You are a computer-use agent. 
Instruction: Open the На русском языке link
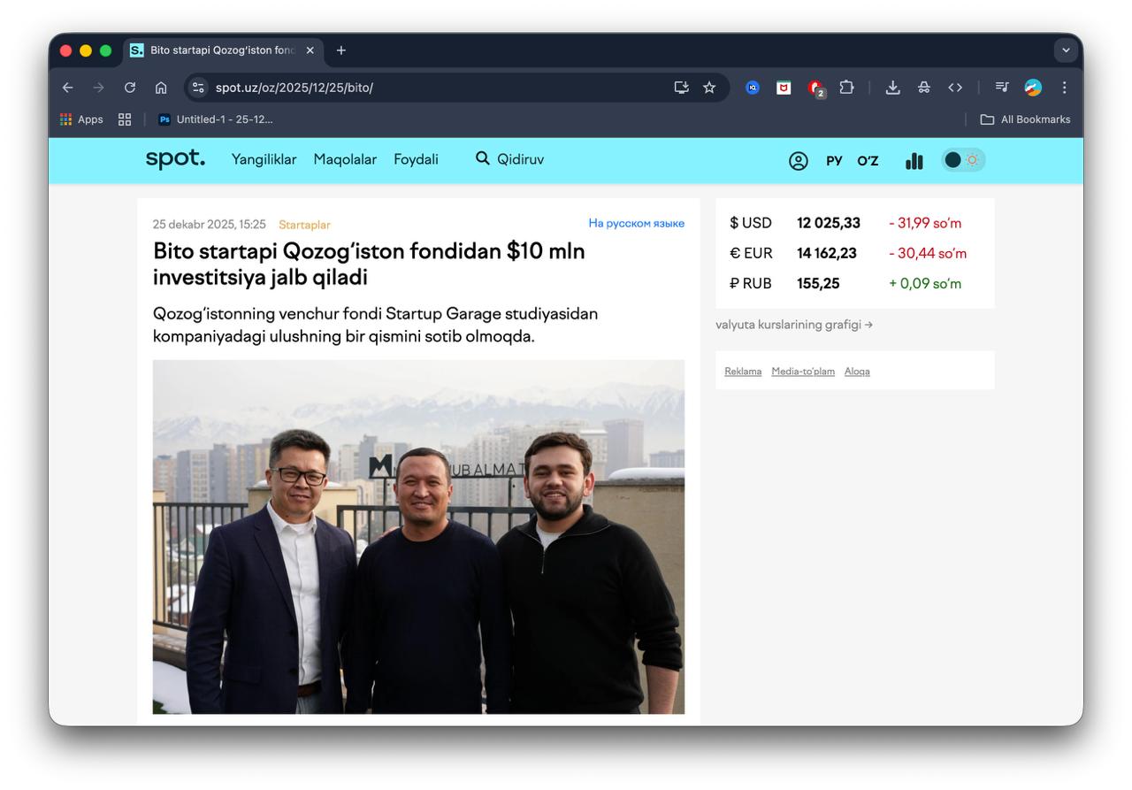point(636,223)
